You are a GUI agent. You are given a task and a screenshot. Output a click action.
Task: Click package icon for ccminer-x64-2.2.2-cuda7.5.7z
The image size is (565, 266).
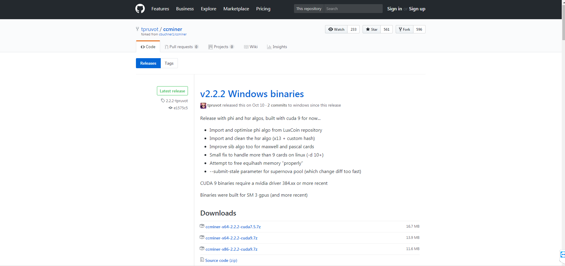(x=202, y=226)
